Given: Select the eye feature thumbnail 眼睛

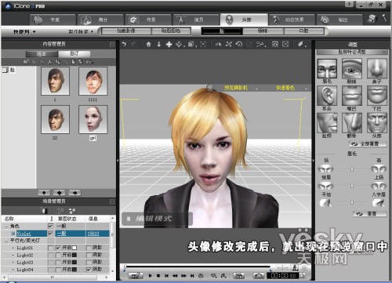Looking at the screenshot, I should click(352, 68).
